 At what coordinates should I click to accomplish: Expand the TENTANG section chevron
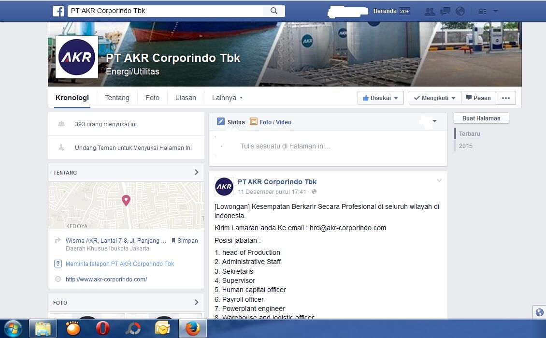point(196,172)
